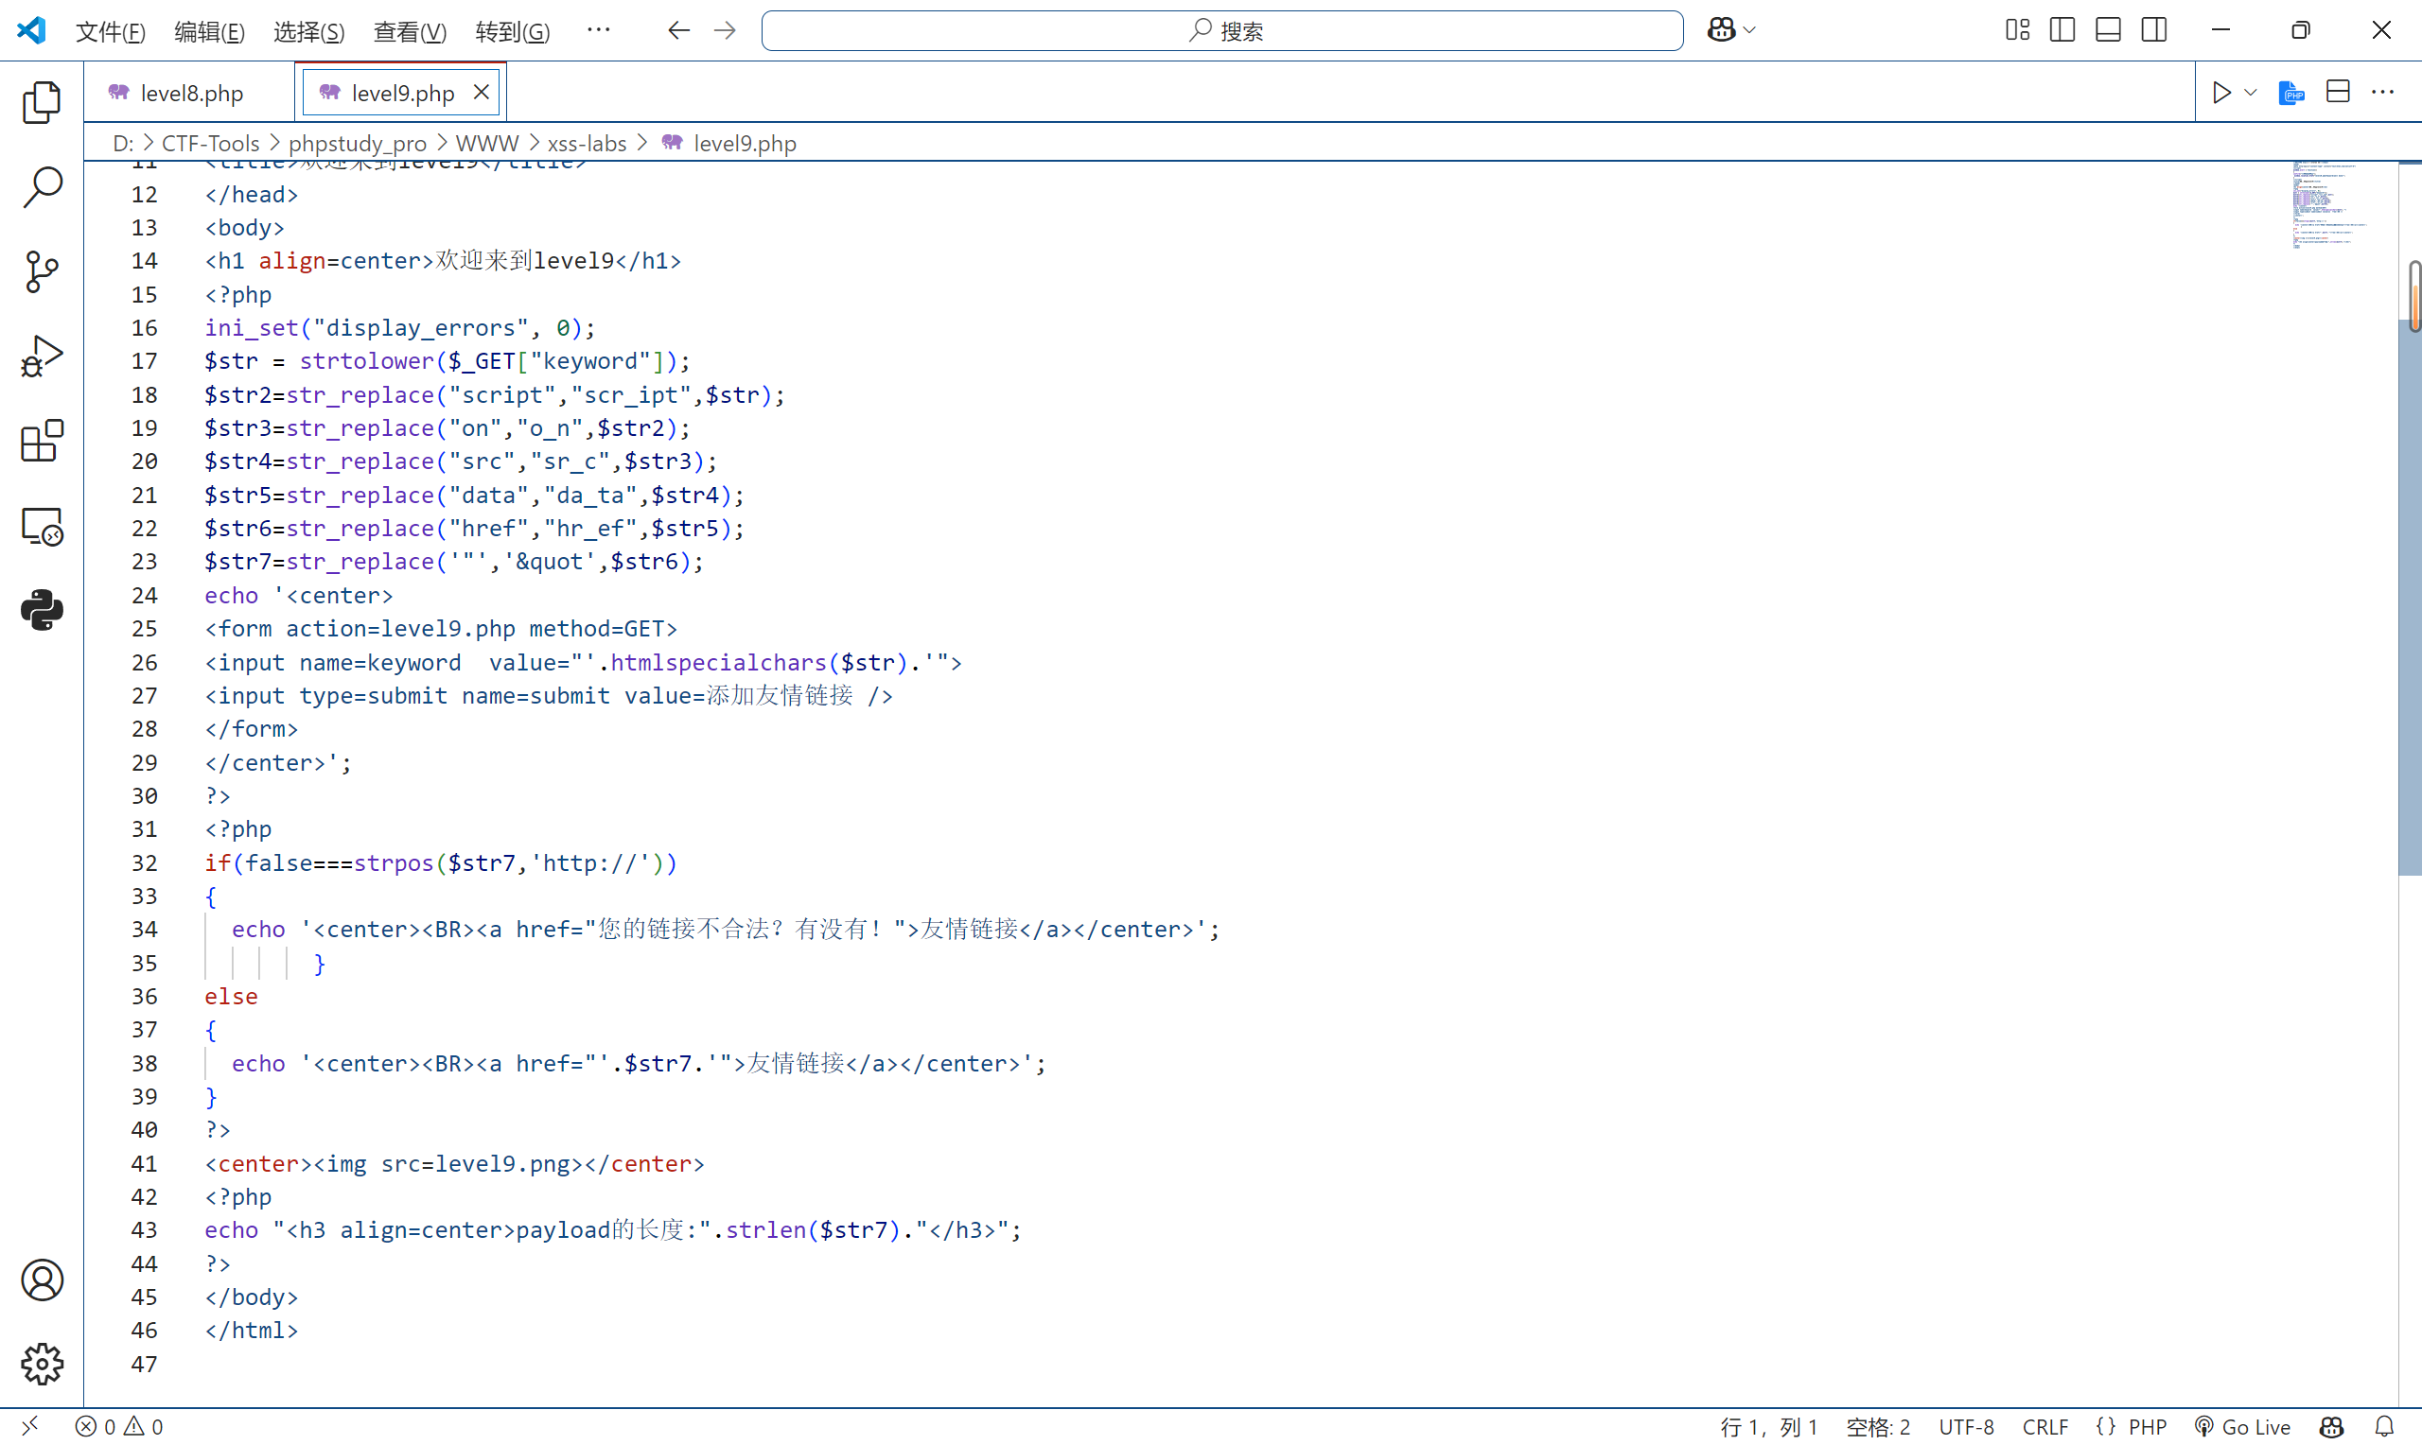Open the Source Control view

click(41, 270)
